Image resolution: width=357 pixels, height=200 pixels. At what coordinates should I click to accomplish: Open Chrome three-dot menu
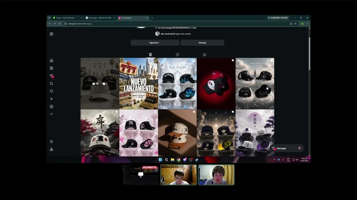point(307,24)
